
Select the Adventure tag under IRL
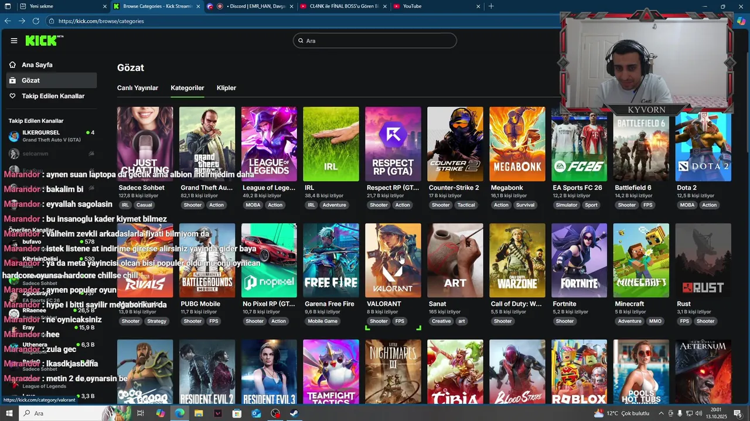[334, 205]
